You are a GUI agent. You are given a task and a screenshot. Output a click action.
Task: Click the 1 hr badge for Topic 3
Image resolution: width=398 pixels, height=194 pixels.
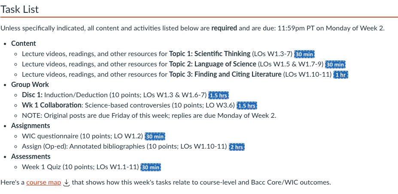(341, 75)
